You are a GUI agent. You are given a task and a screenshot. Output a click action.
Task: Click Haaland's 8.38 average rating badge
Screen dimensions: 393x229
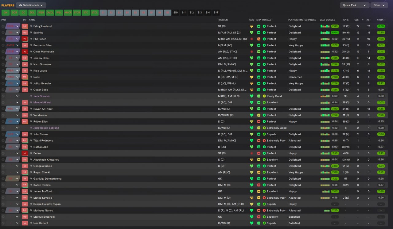381,26
